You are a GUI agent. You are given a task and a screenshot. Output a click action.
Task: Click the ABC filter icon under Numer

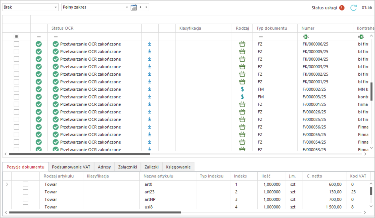[306, 37]
